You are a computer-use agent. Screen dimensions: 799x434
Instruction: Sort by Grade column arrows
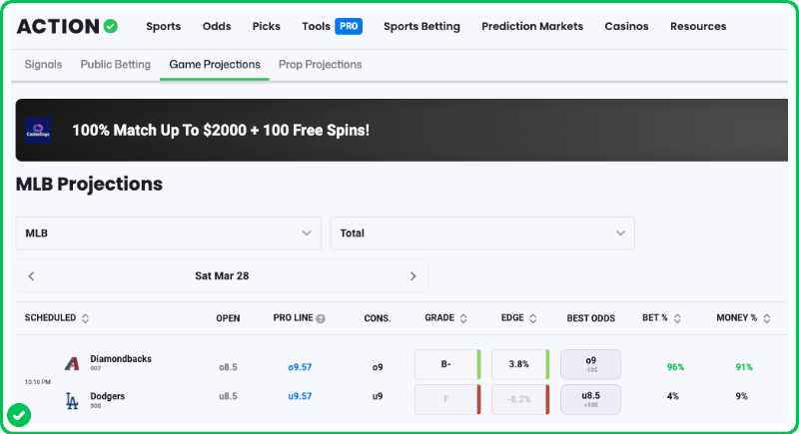[463, 319]
